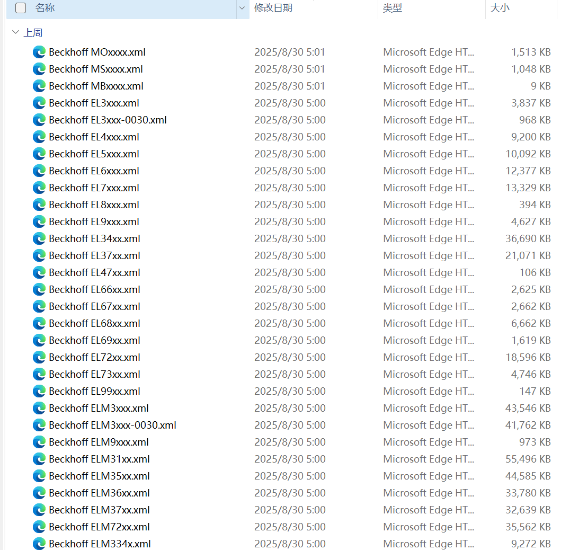The height and width of the screenshot is (550, 561).
Task: Click Edge icon of Beckhoff EL73xx.xml
Action: tap(39, 374)
